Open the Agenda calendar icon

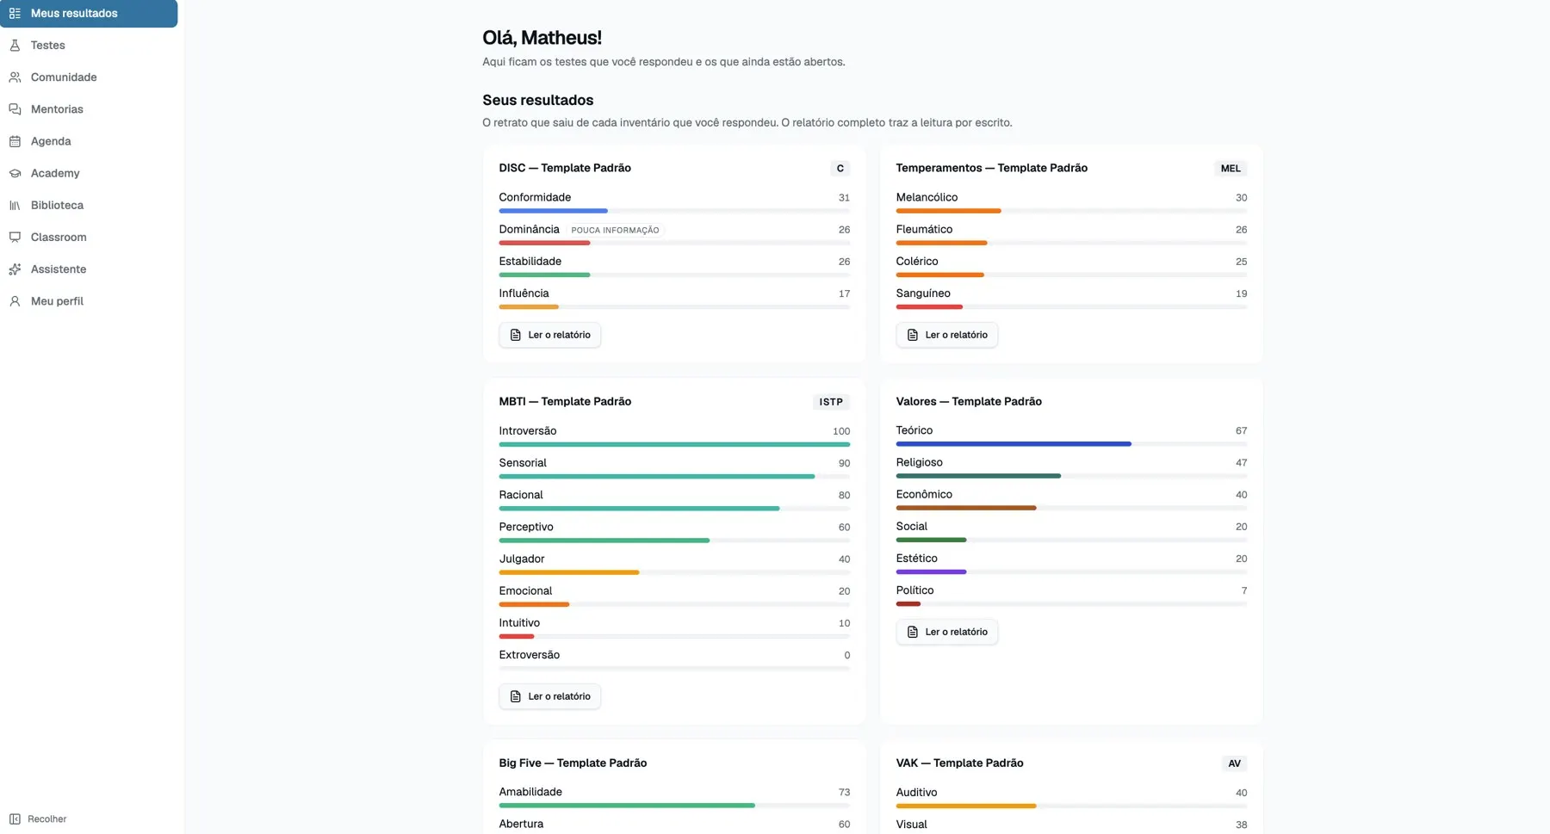[15, 141]
